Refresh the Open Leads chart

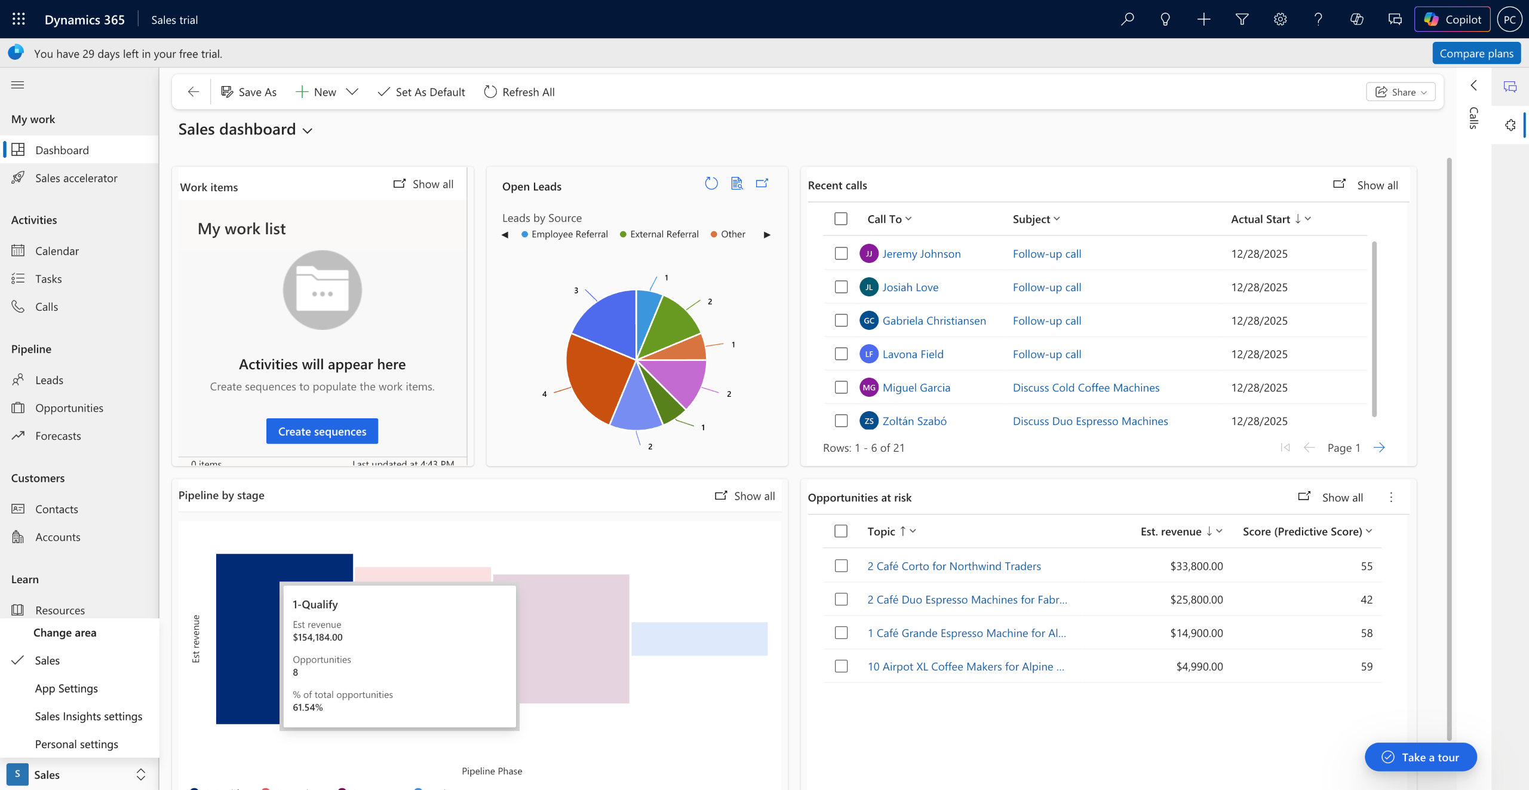[x=711, y=183]
